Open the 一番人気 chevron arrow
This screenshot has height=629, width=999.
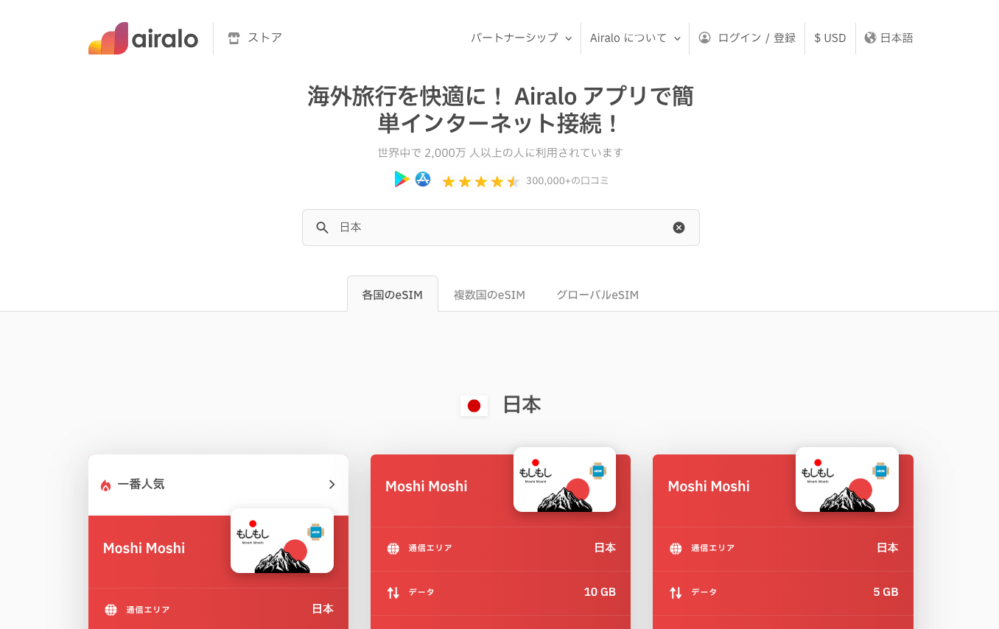click(x=332, y=485)
